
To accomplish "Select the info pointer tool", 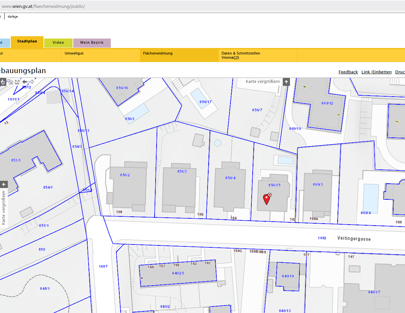I will point(3,82).
